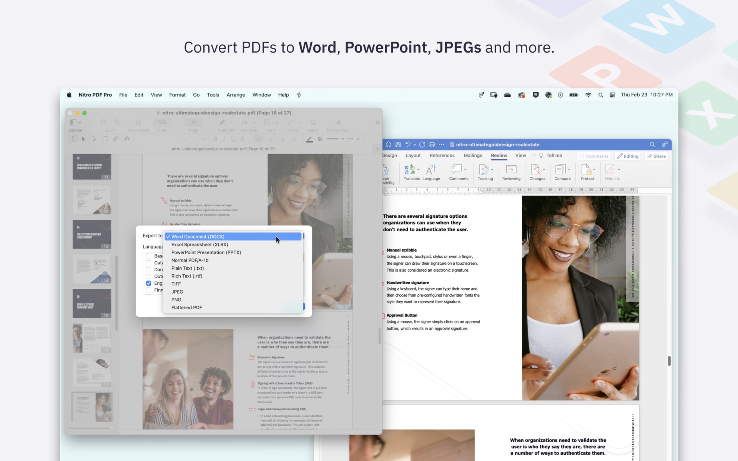Check the Danish language checkbox
The width and height of the screenshot is (738, 461).
tap(148, 270)
